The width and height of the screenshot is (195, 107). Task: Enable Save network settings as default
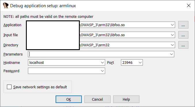click(9, 87)
